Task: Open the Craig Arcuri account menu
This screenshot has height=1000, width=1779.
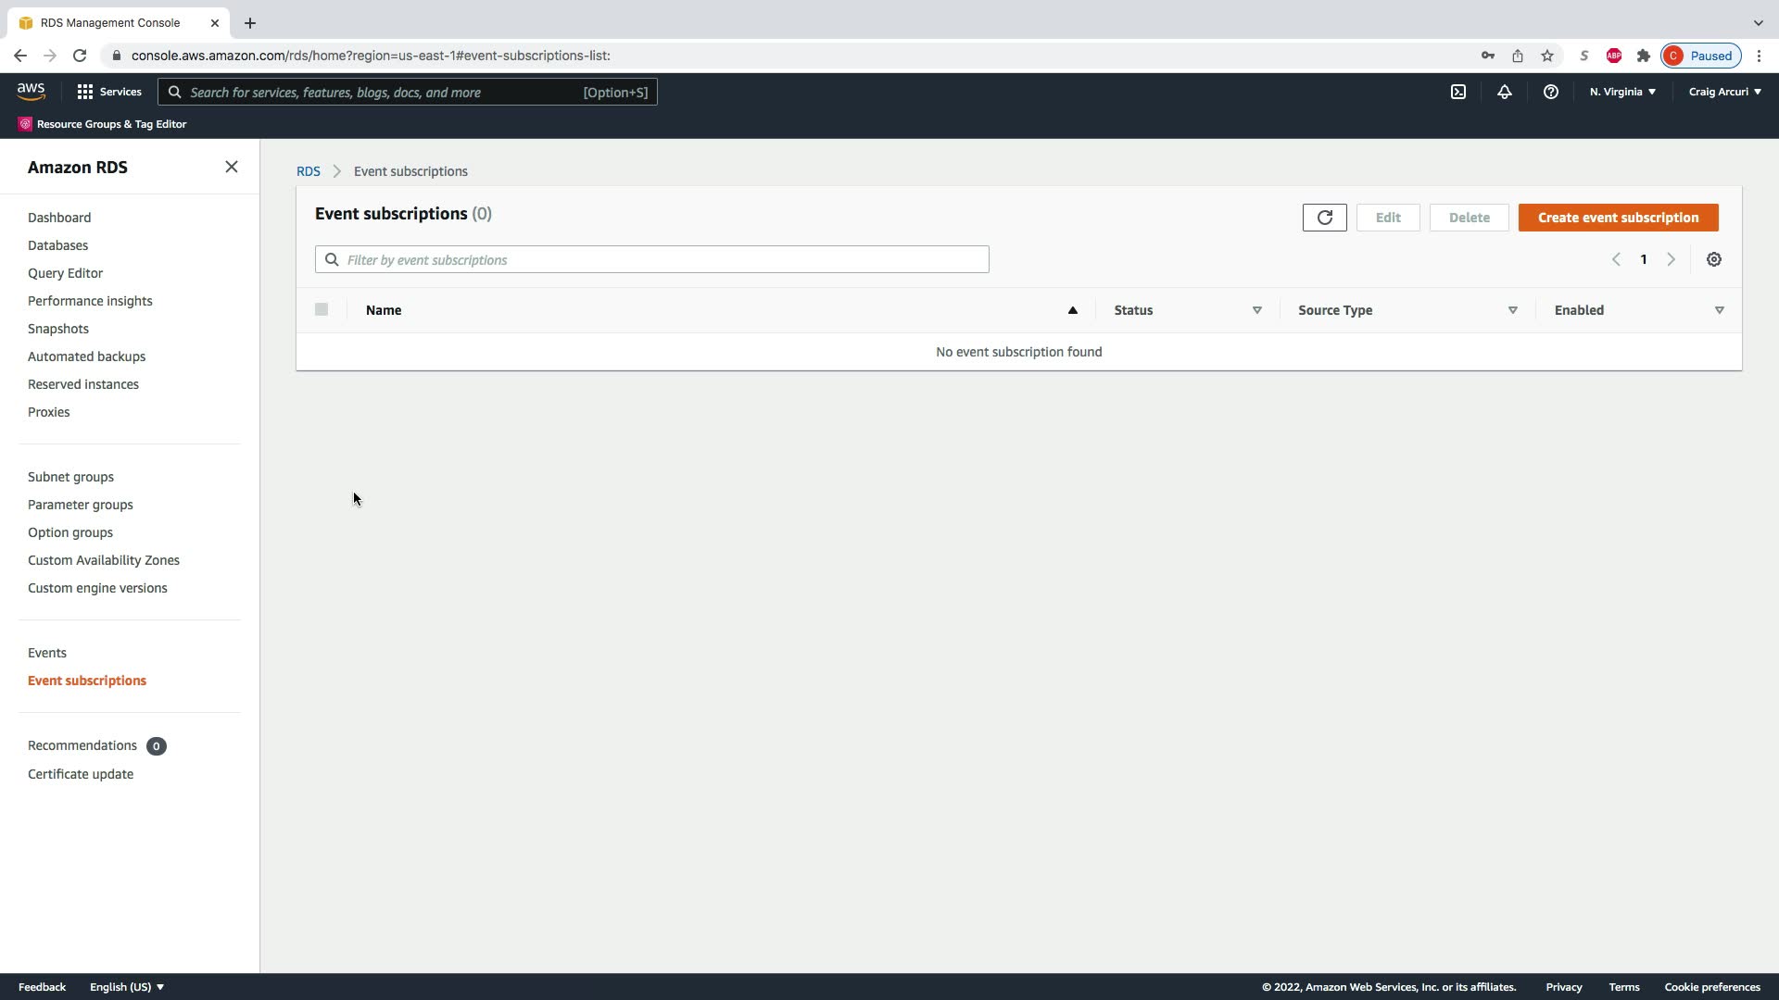Action: 1724,92
